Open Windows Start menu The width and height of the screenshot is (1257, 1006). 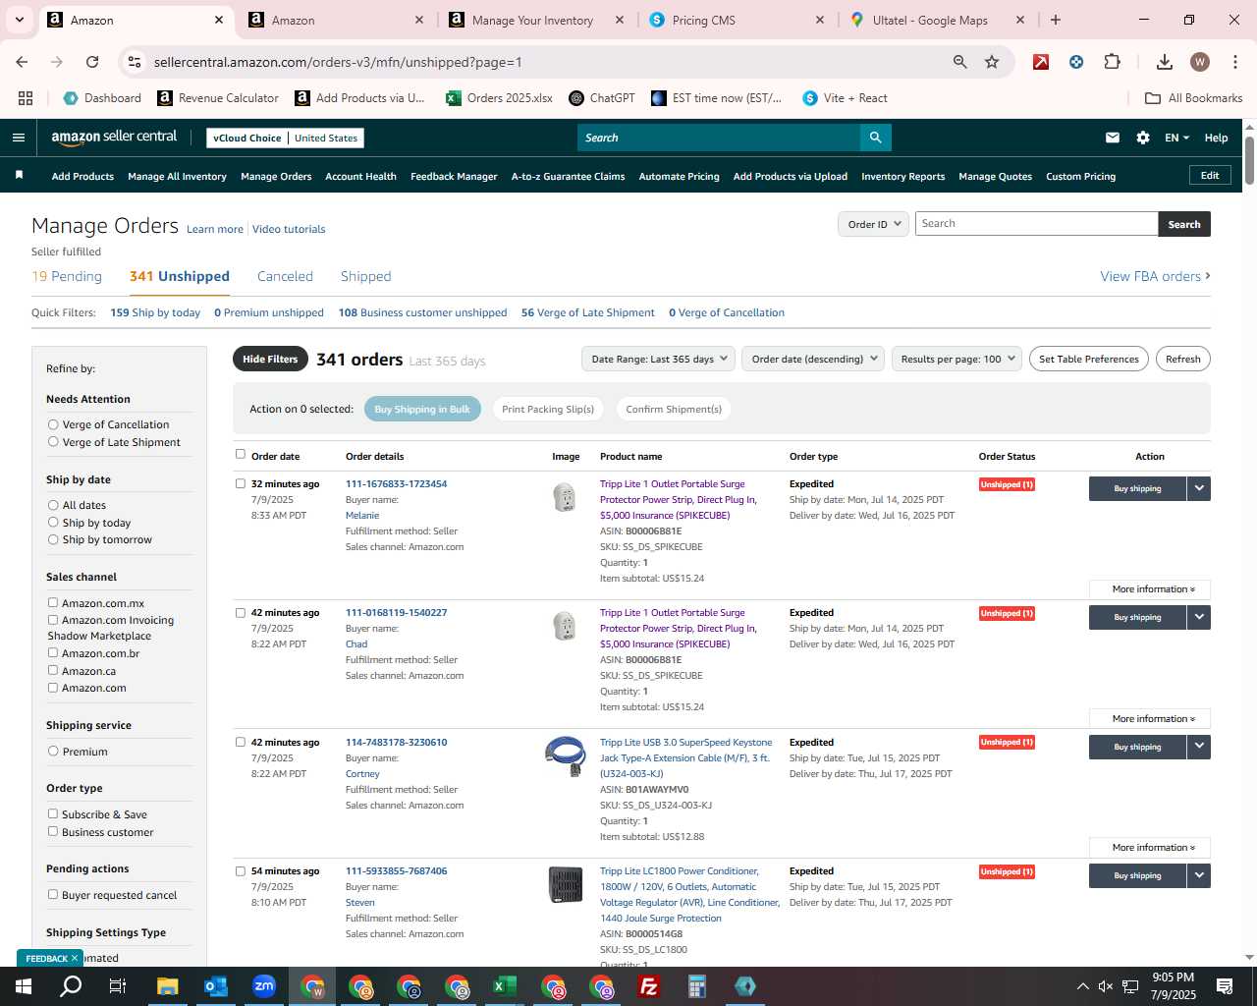pos(24,986)
